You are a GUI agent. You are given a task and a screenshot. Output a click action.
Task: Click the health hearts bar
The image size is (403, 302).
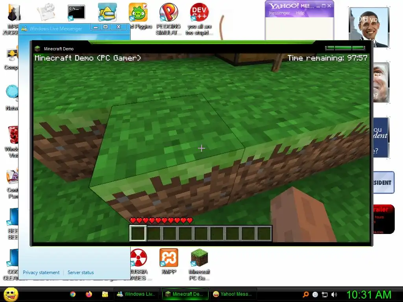click(x=161, y=220)
